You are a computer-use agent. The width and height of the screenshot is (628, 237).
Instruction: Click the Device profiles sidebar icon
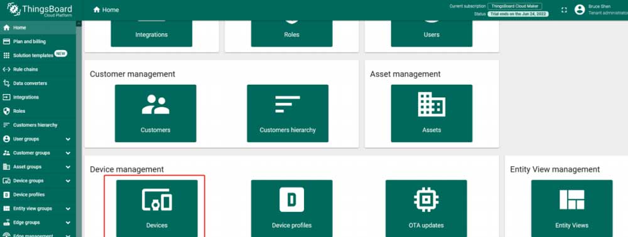[6, 194]
